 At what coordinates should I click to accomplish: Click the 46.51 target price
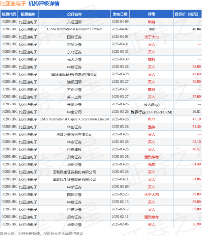coord(197,112)
